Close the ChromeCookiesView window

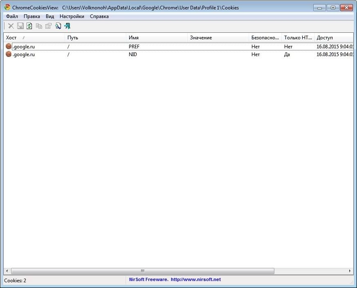click(346, 8)
